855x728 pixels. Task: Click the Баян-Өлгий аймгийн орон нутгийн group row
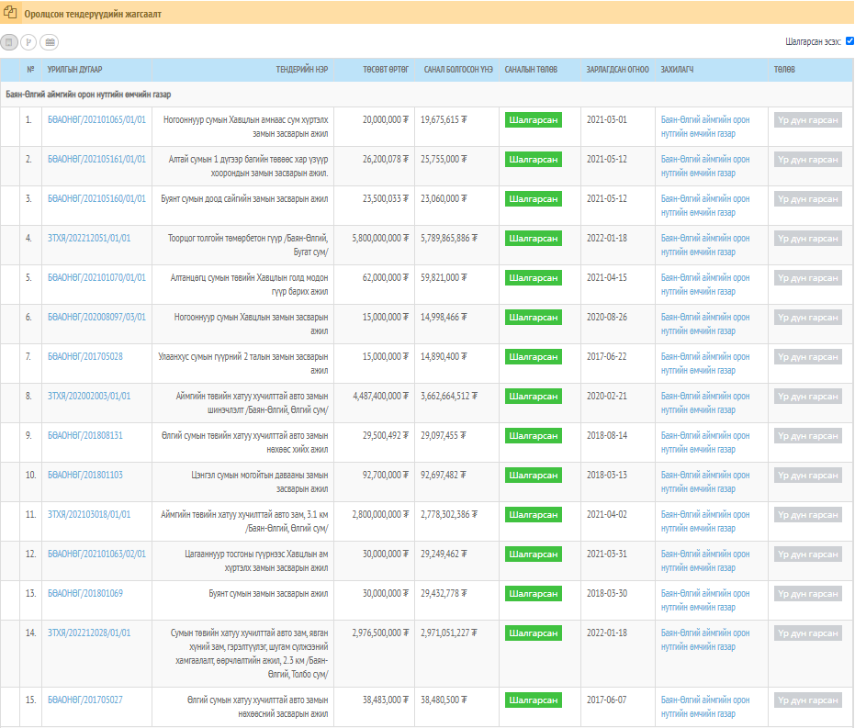coord(88,94)
